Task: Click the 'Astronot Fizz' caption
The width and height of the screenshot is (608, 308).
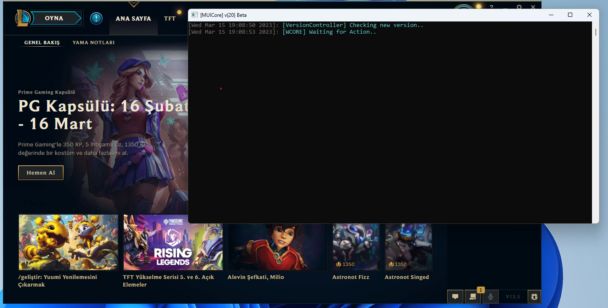Action: (x=351, y=277)
